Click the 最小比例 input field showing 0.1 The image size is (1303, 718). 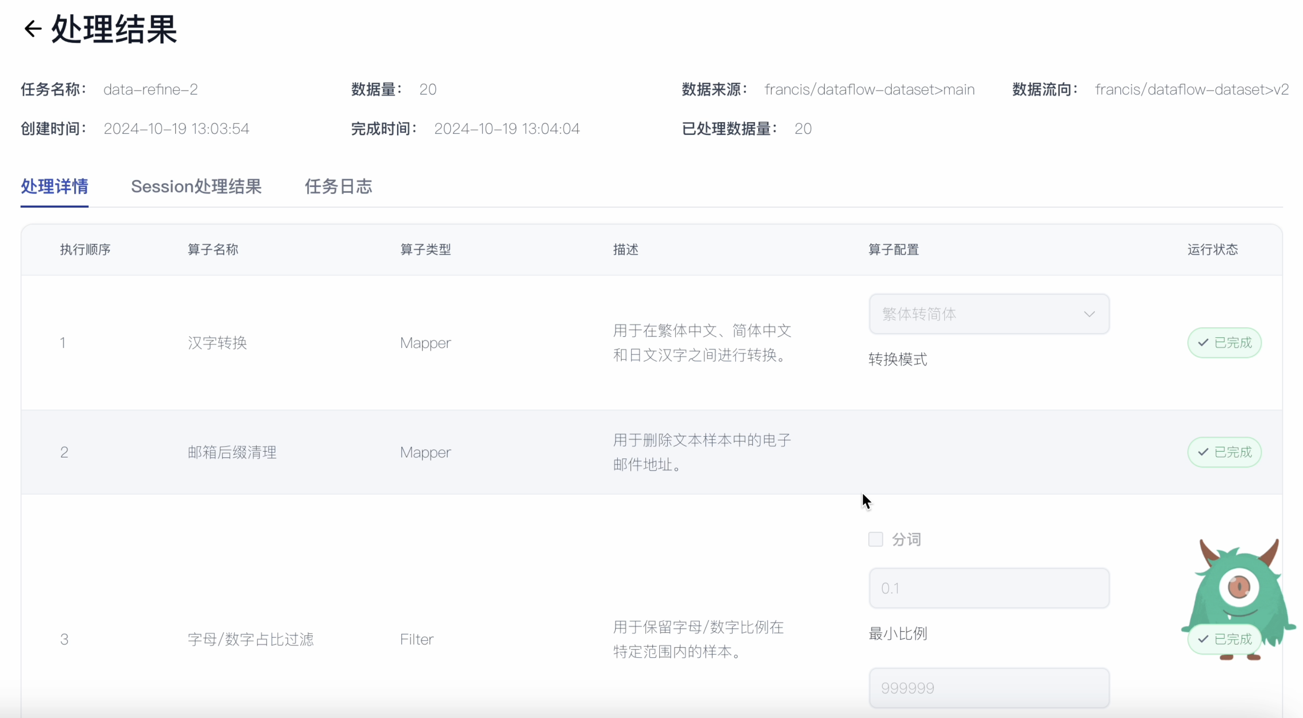coord(989,588)
